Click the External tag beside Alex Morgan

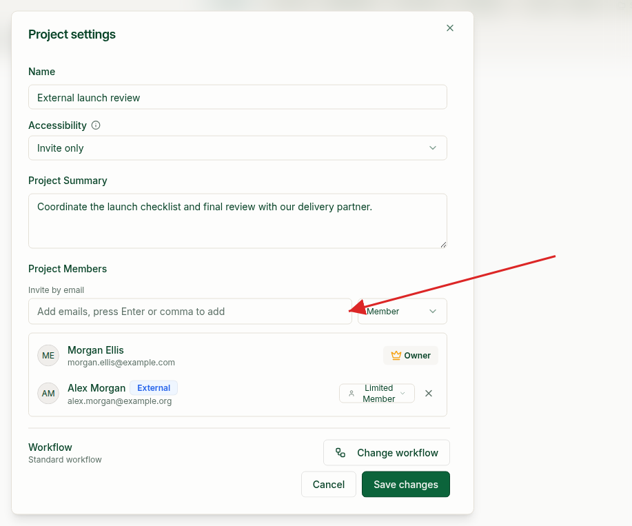click(154, 387)
